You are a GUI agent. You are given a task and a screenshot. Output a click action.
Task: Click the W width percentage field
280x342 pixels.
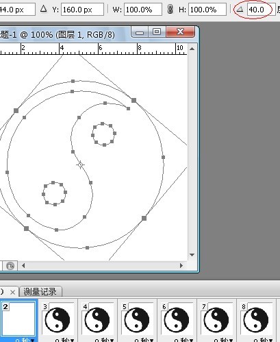[x=143, y=10]
